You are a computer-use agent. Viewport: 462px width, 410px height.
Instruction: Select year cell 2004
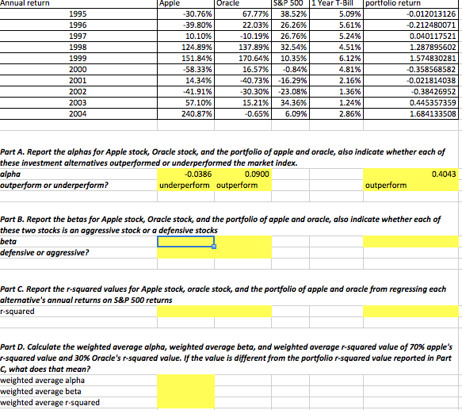point(78,113)
